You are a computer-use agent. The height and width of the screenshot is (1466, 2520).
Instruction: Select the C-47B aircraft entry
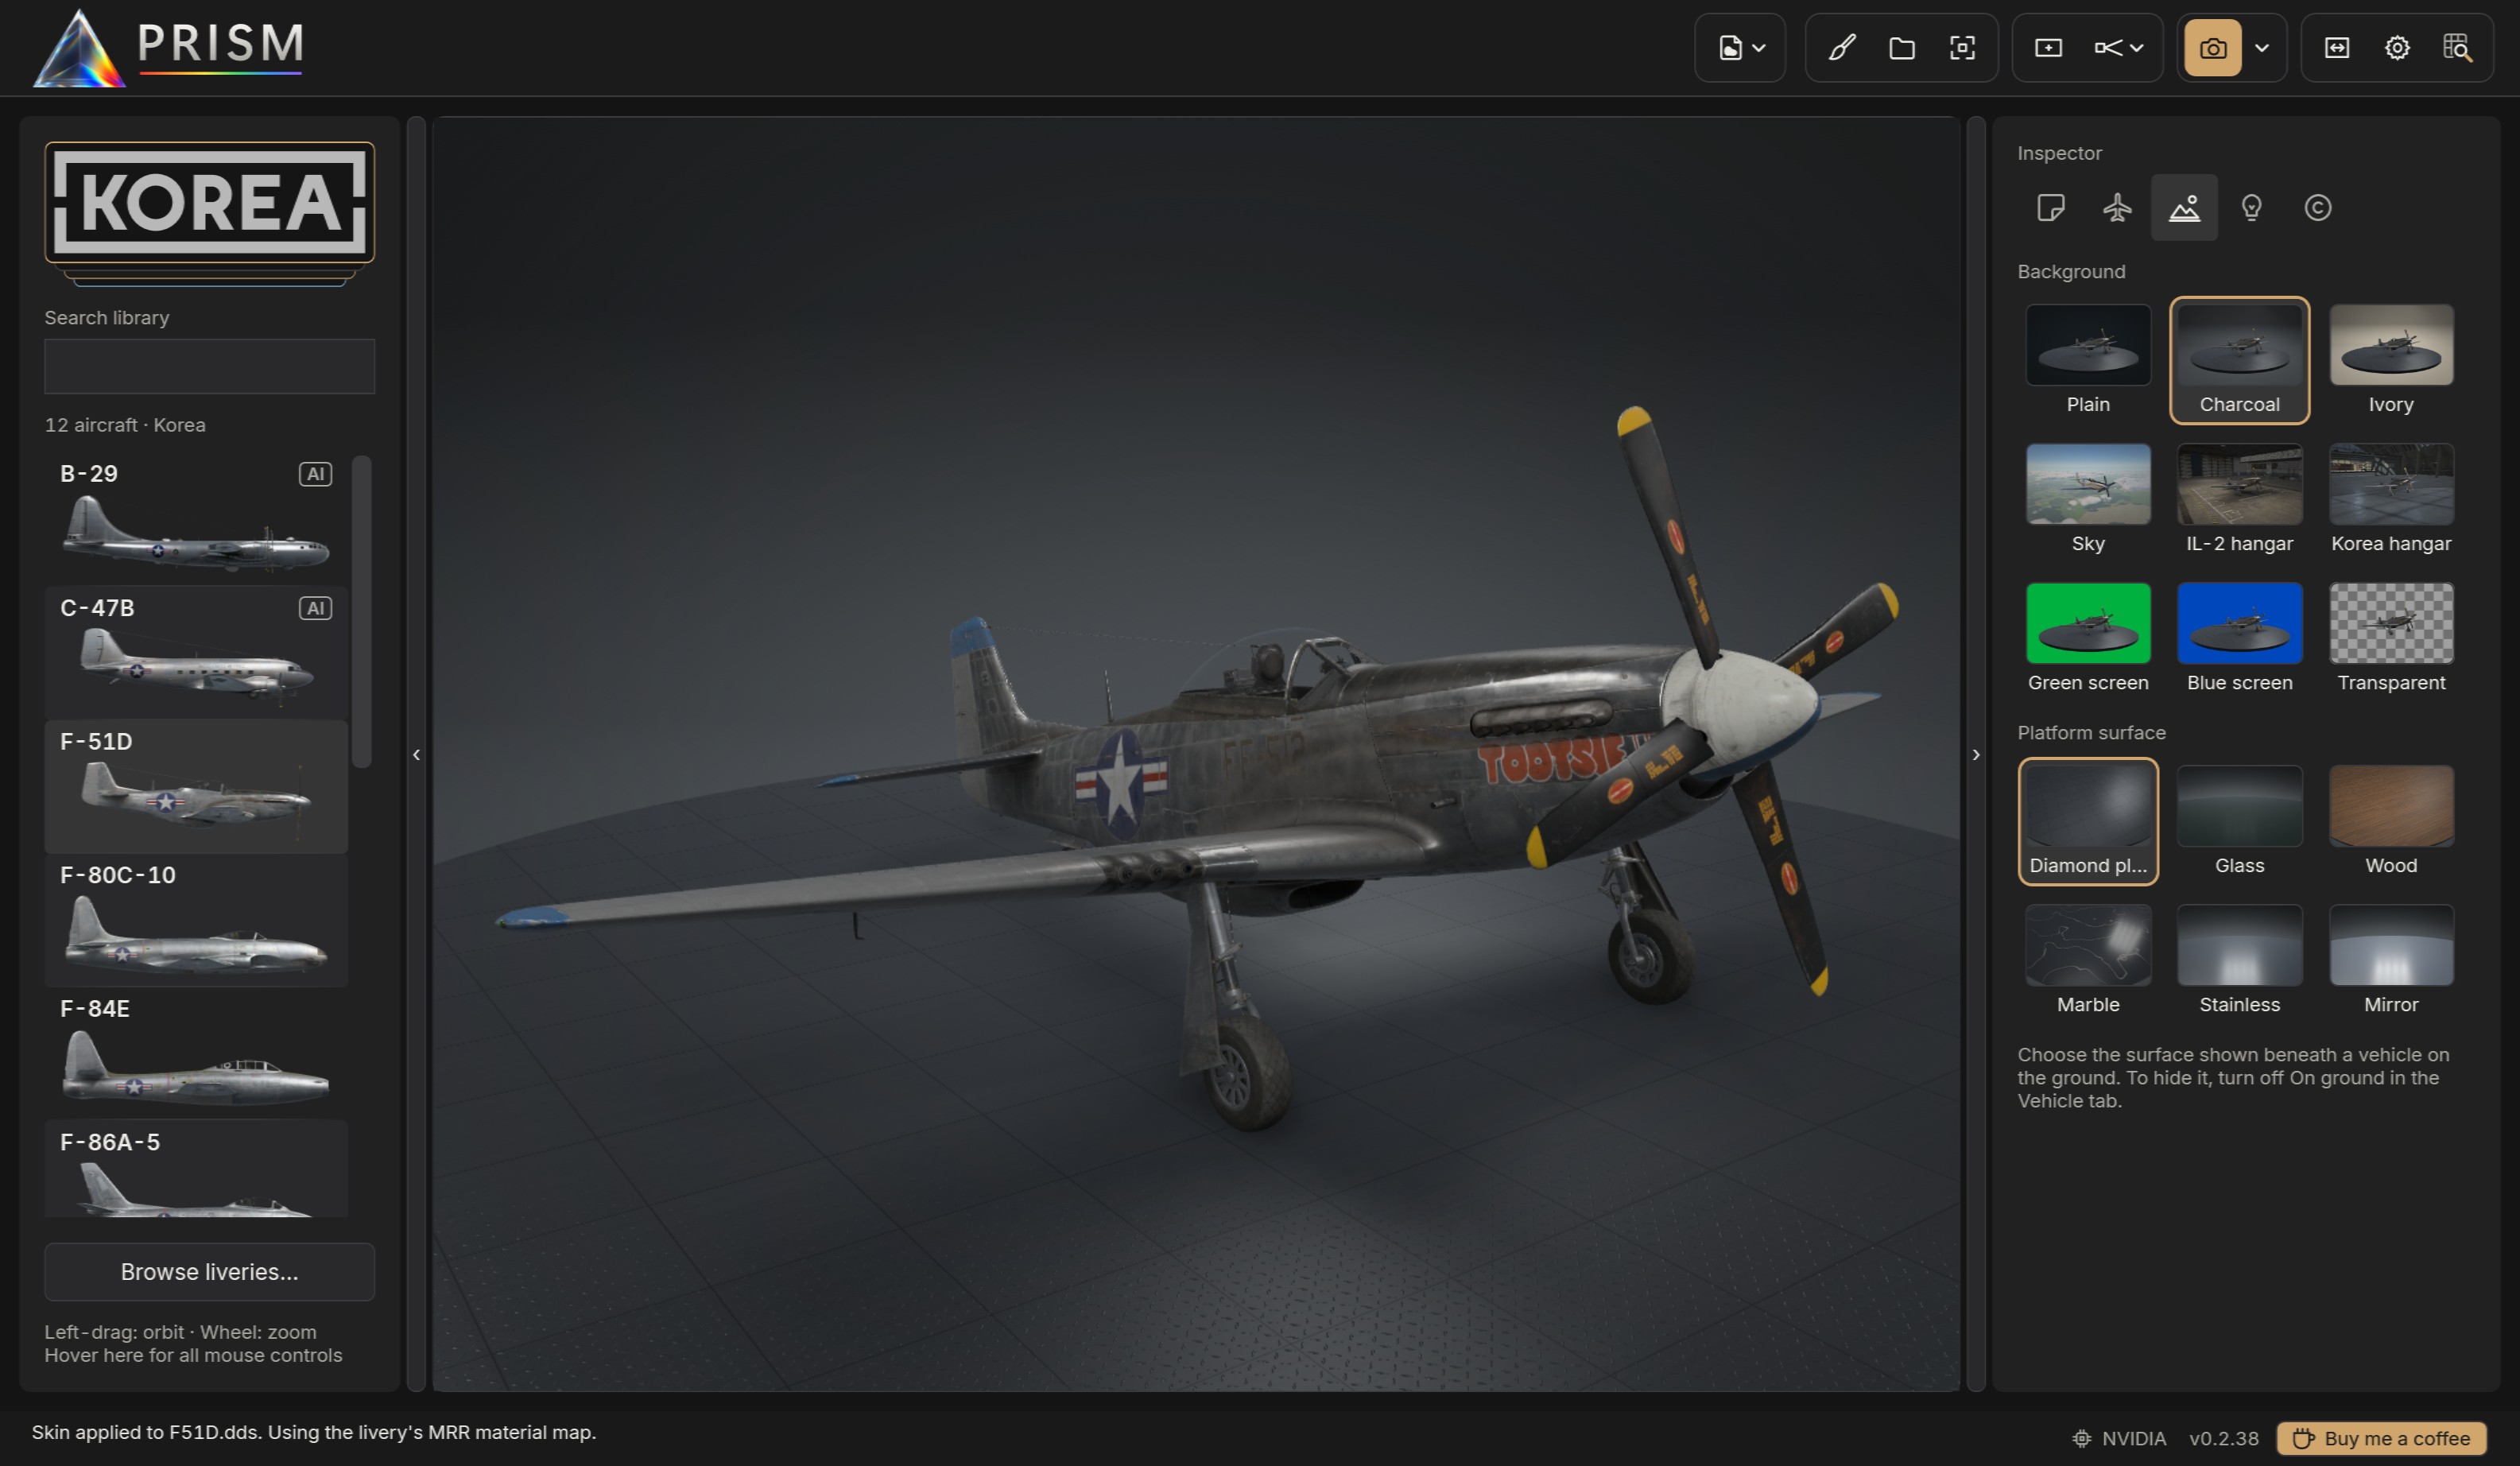coord(196,653)
